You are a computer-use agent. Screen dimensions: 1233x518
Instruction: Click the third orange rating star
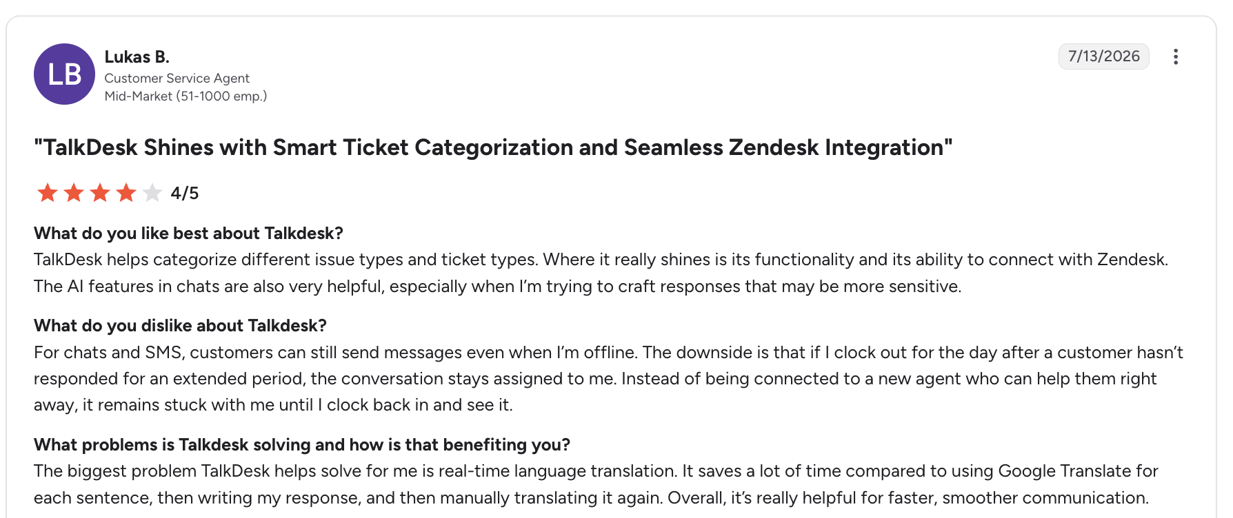100,193
